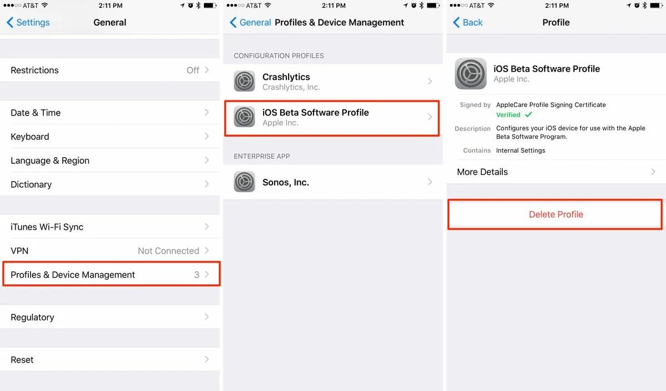Tap the iOS Beta Software Profile list icon
This screenshot has width=666, height=391.
pos(244,117)
